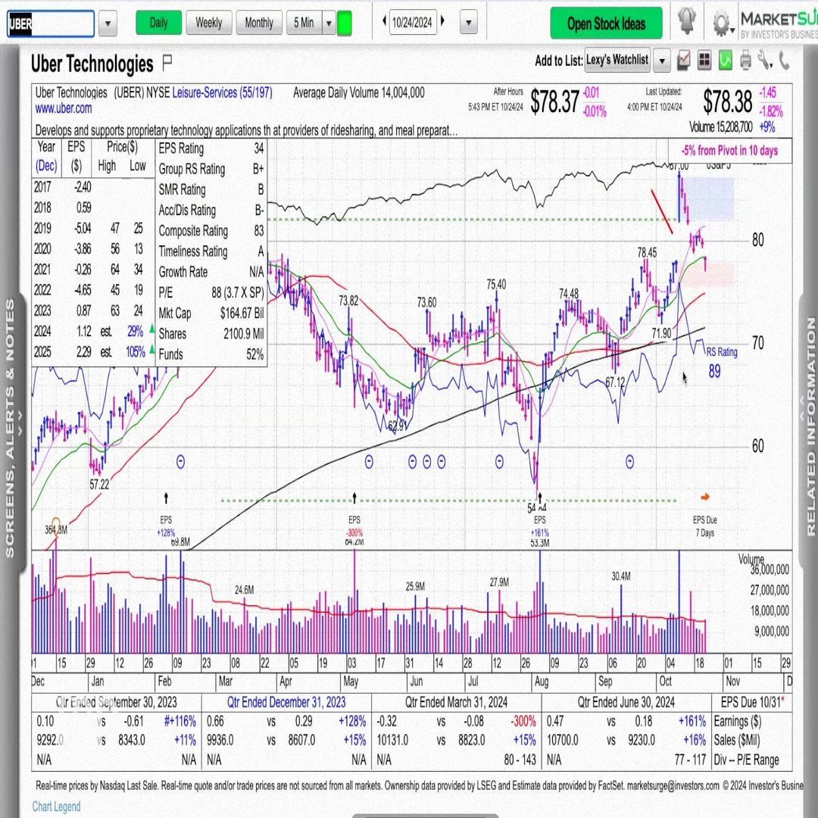Click the black earnings arrow above May EPS -300%
Image resolution: width=818 pixels, height=818 pixels.
pyautogui.click(x=354, y=498)
